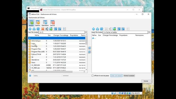The width and height of the screenshot is (176, 99).
Task: Copy selection from guest to host
Action: click(89, 48)
